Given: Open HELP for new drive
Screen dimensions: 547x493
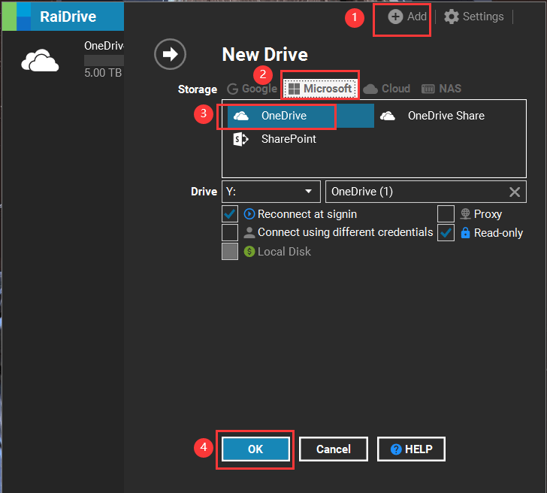Looking at the screenshot, I should [x=411, y=449].
